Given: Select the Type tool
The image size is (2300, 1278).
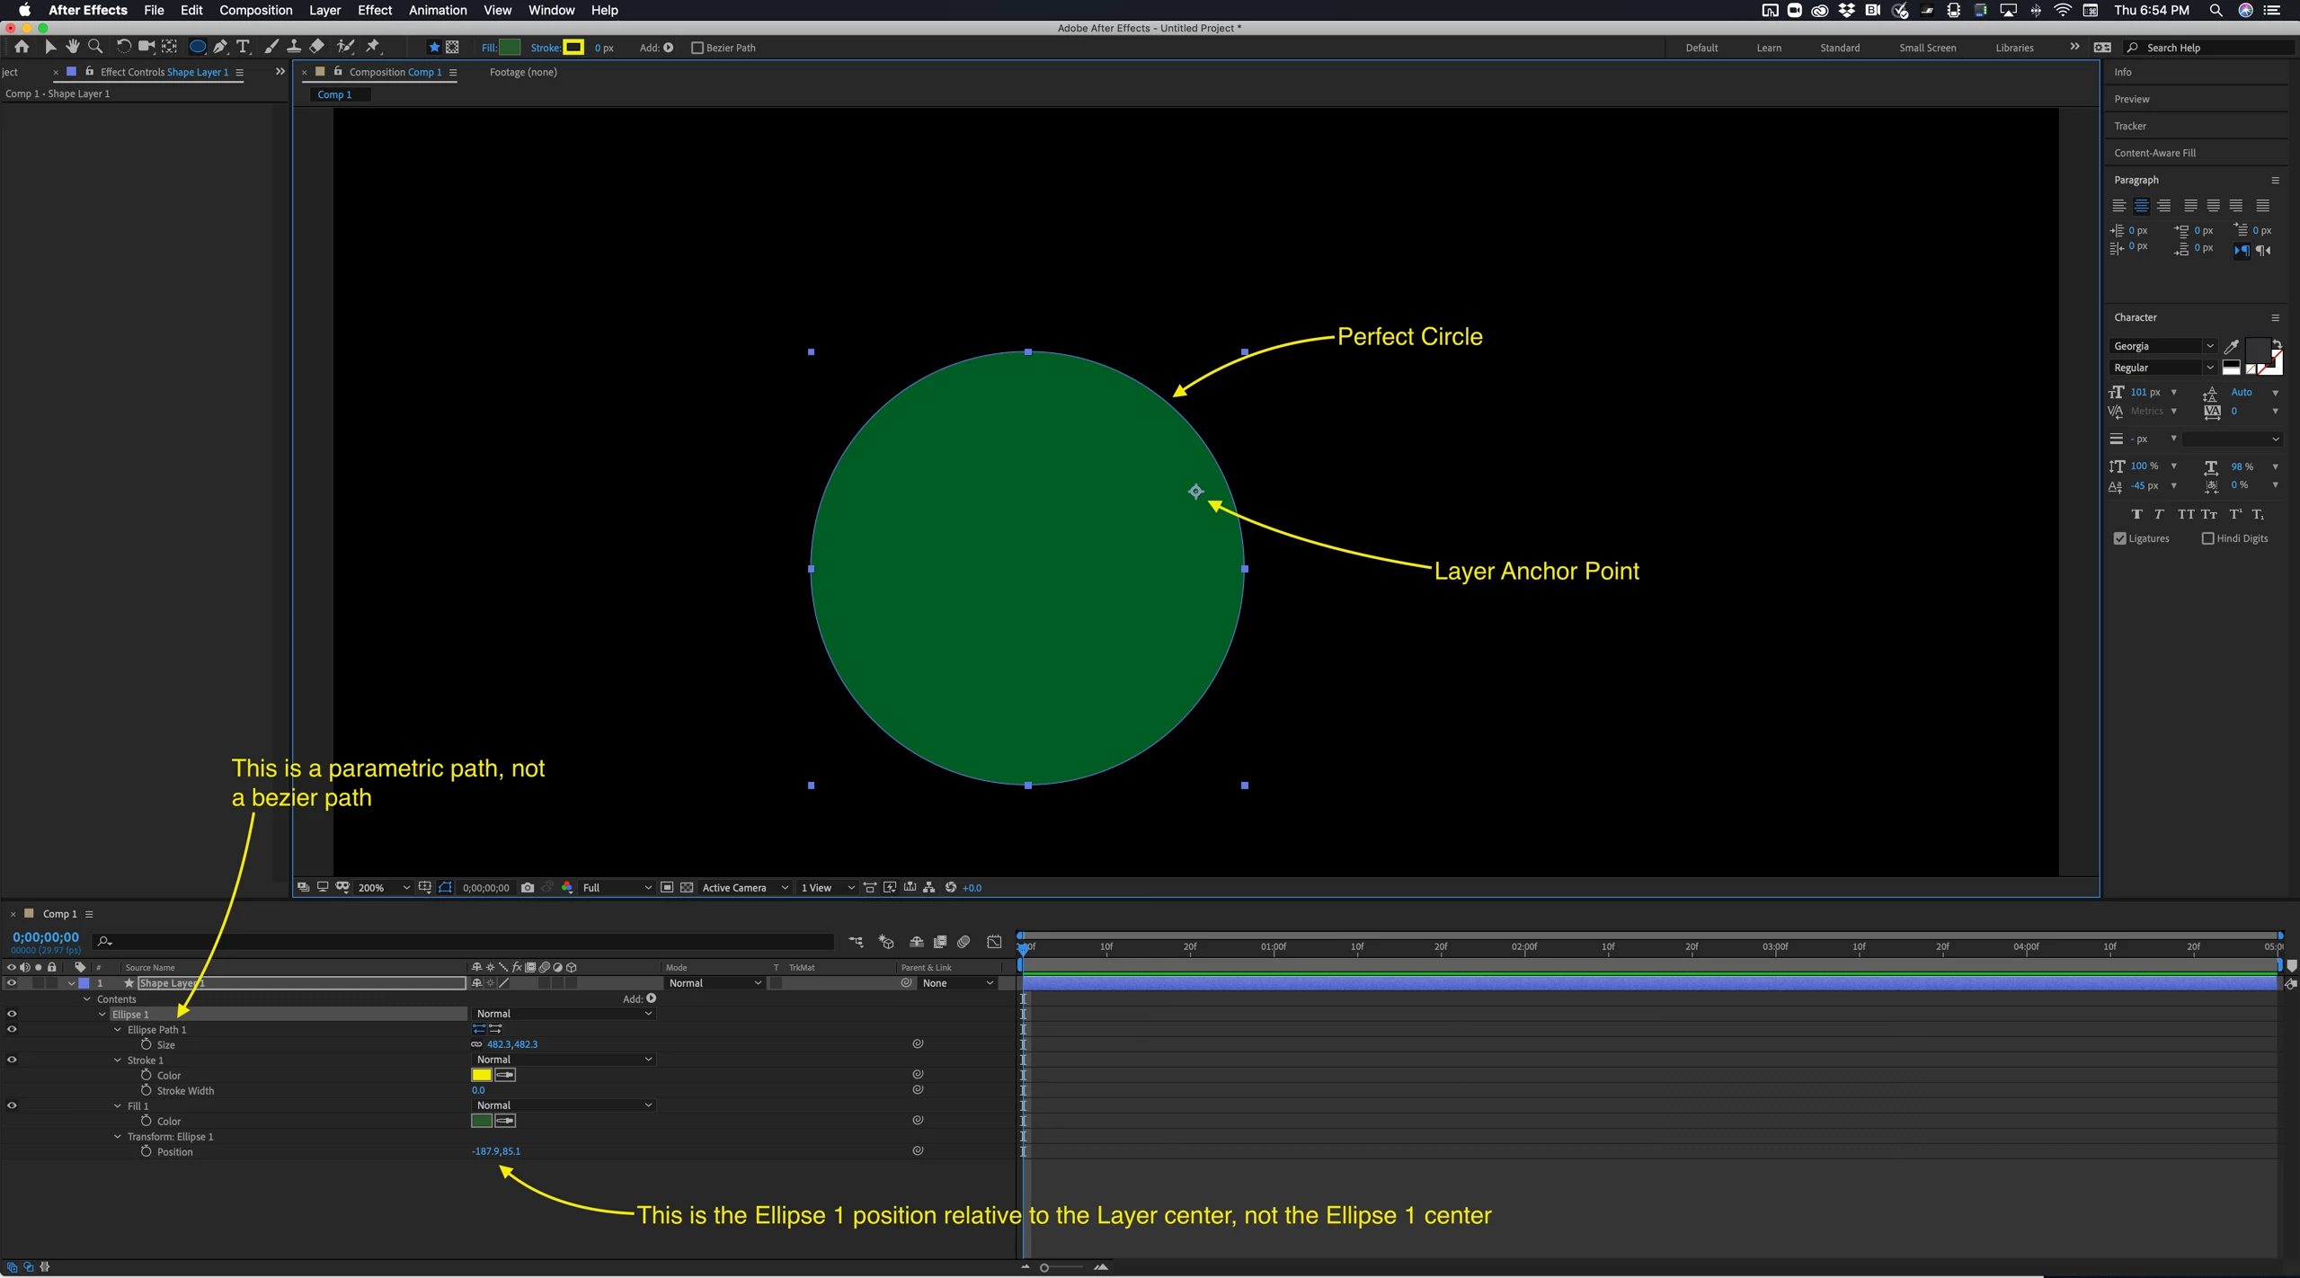Looking at the screenshot, I should (x=243, y=47).
